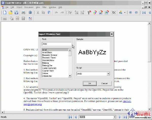Close the Import Windows Font dialog
The image size is (152, 120).
[x=112, y=34]
